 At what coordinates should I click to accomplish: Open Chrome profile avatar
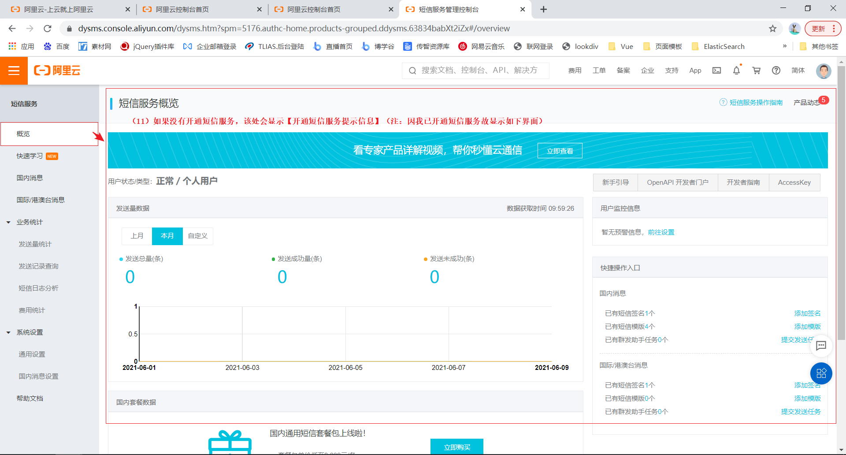coord(794,29)
